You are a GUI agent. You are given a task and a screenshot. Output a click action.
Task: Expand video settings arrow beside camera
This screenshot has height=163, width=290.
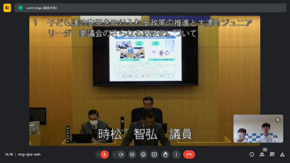click(115, 154)
